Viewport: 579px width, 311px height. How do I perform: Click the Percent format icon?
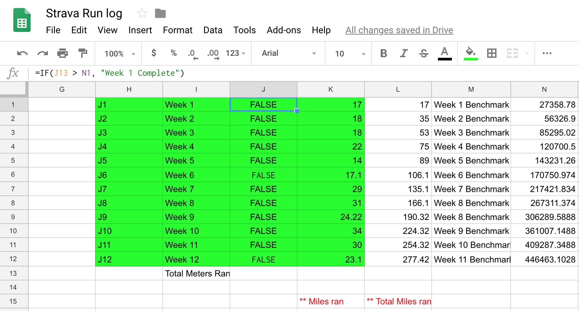click(173, 53)
